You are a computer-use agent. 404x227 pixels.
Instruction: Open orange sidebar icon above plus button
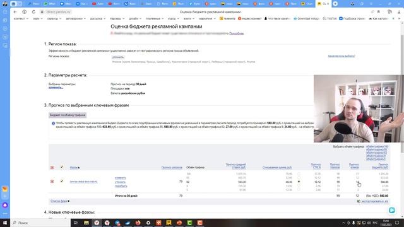(5, 189)
